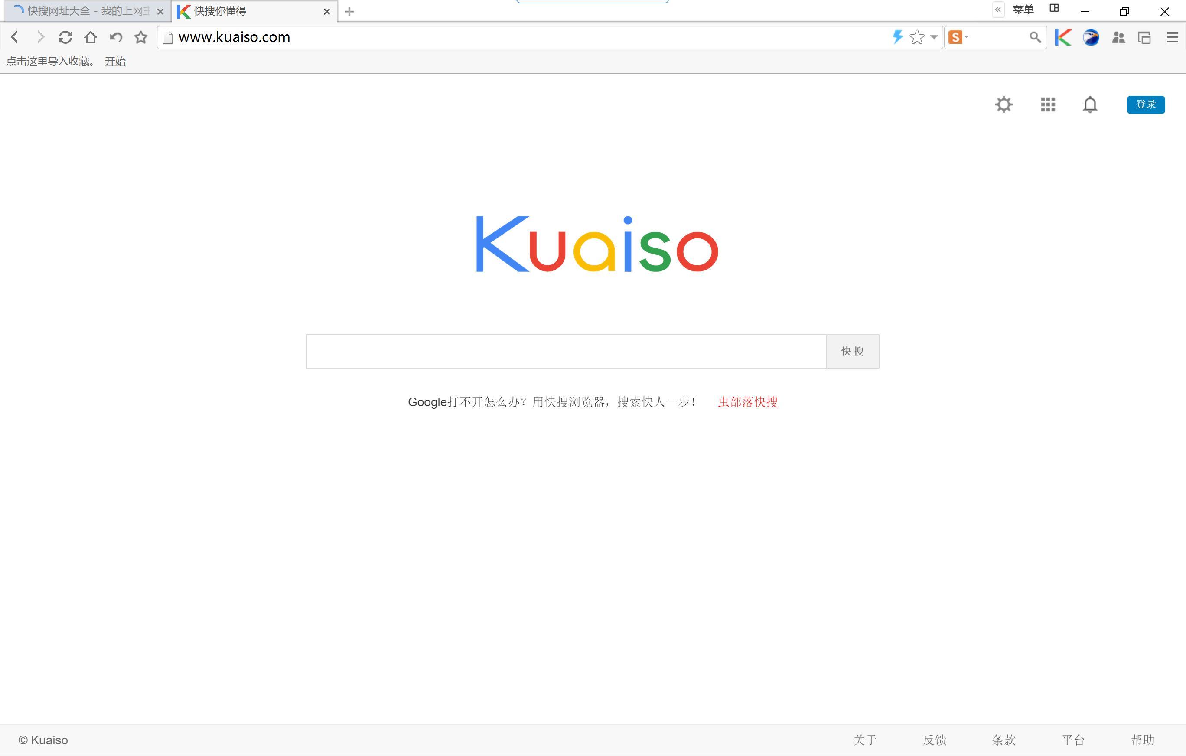The width and height of the screenshot is (1186, 756).
Task: Switch to the 快搜网址大全 tab
Action: (84, 11)
